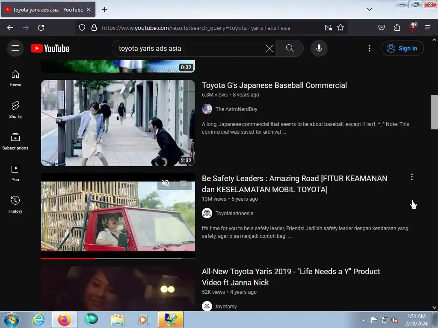Open action menu for Be Safety Leaders video

(412, 177)
